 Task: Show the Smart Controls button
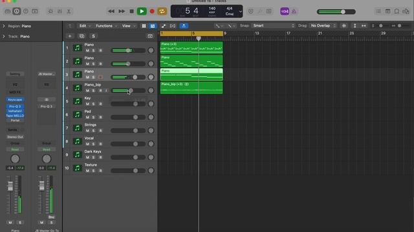pos(50,12)
